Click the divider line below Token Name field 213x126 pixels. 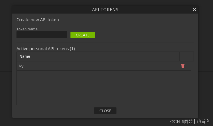coord(105,42)
